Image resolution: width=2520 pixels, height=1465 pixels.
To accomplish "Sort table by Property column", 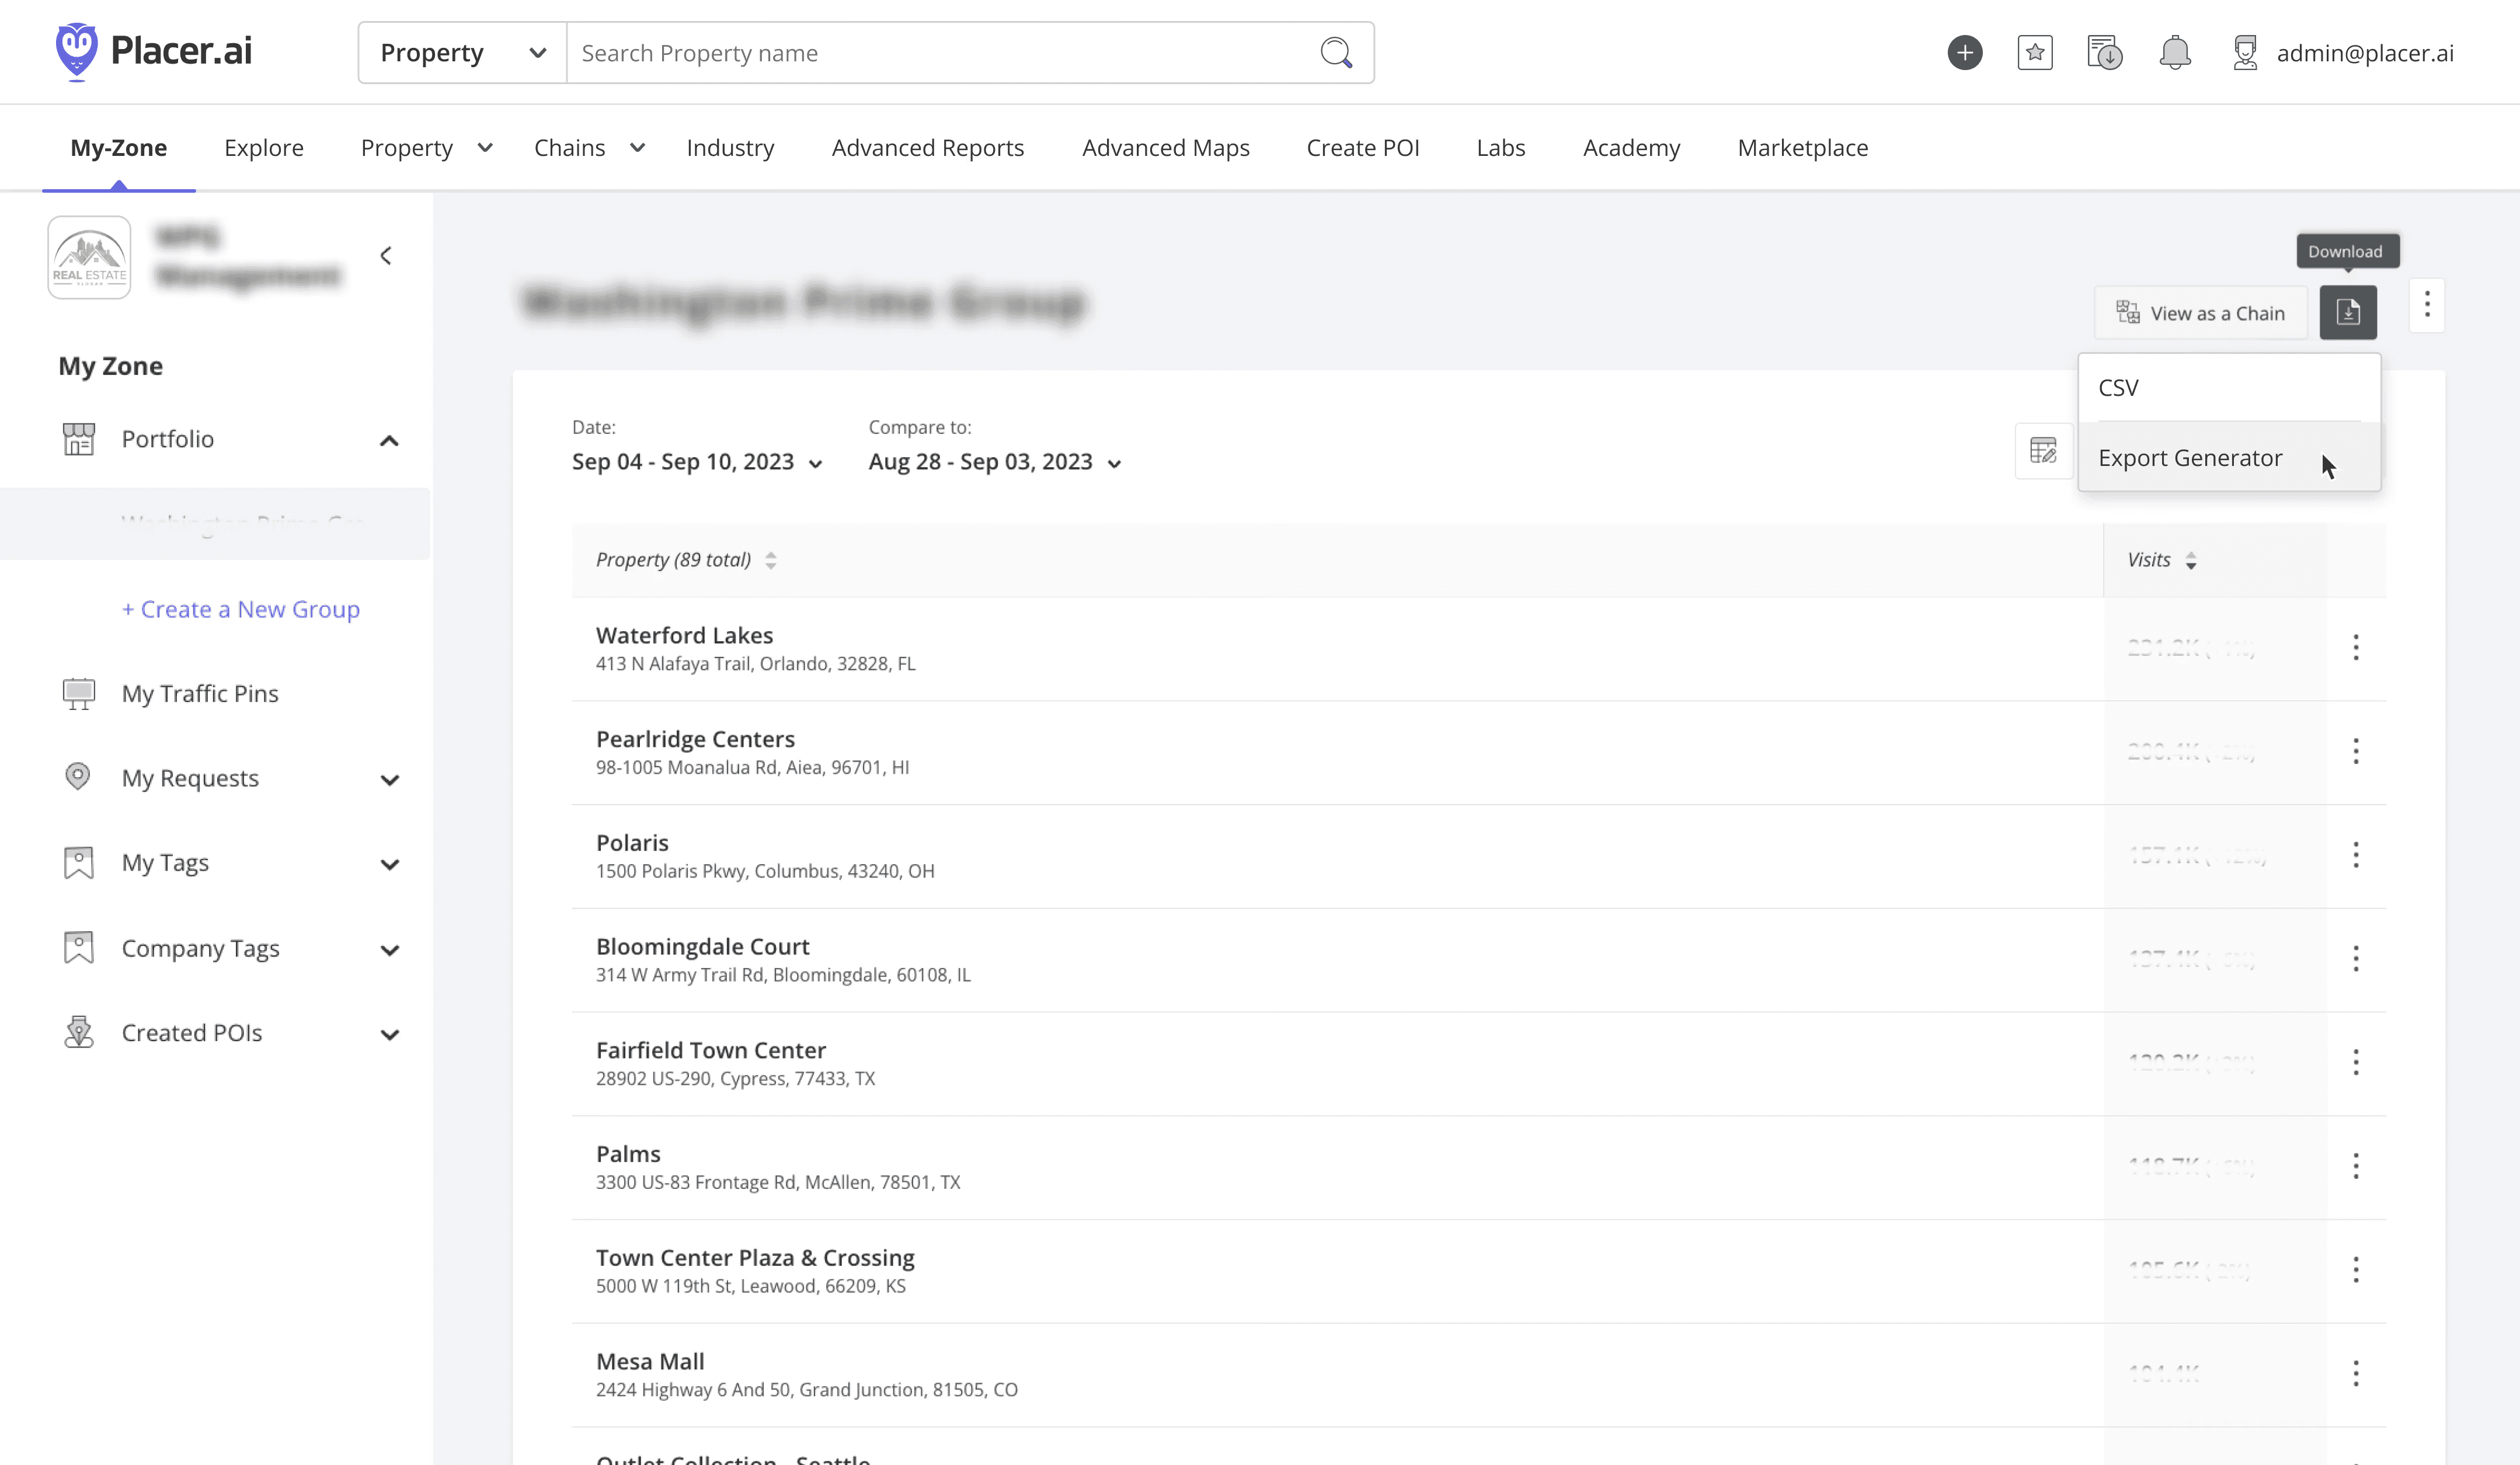I will click(770, 560).
